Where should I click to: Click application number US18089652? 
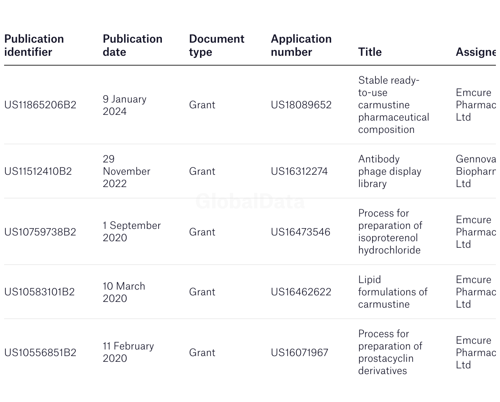pyautogui.click(x=301, y=105)
